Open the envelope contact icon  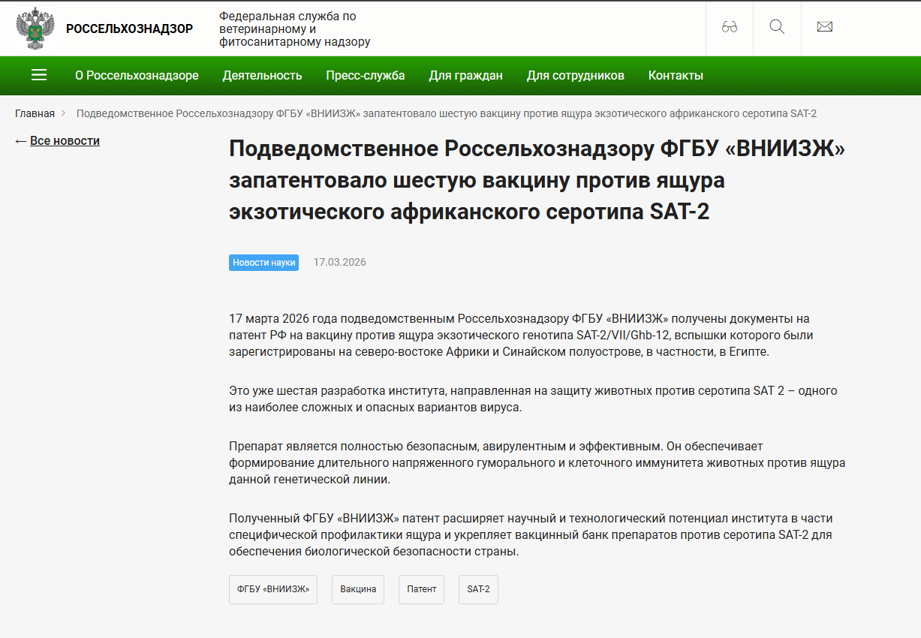(825, 28)
